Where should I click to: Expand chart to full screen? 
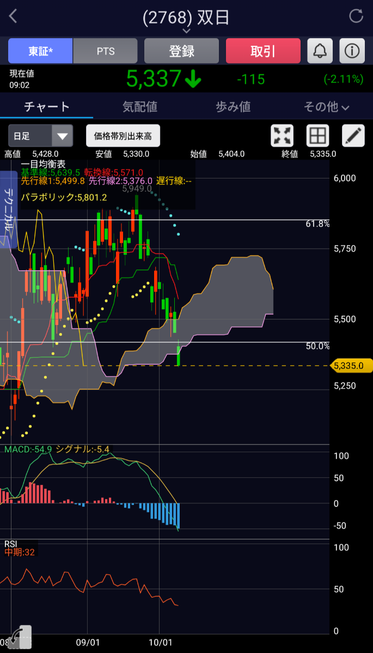click(x=282, y=135)
